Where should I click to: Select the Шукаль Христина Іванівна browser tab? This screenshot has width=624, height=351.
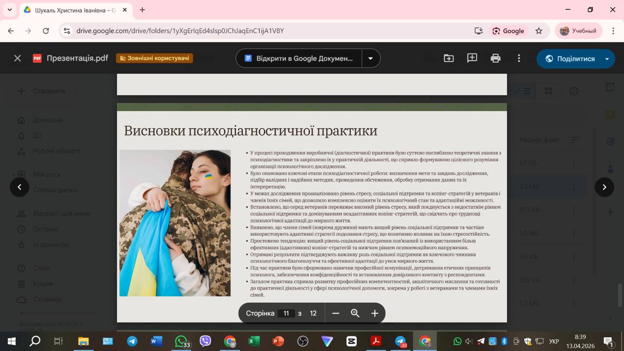[x=73, y=10]
